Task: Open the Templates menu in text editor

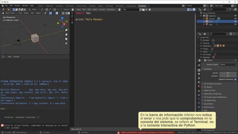Action: [x=111, y=10]
